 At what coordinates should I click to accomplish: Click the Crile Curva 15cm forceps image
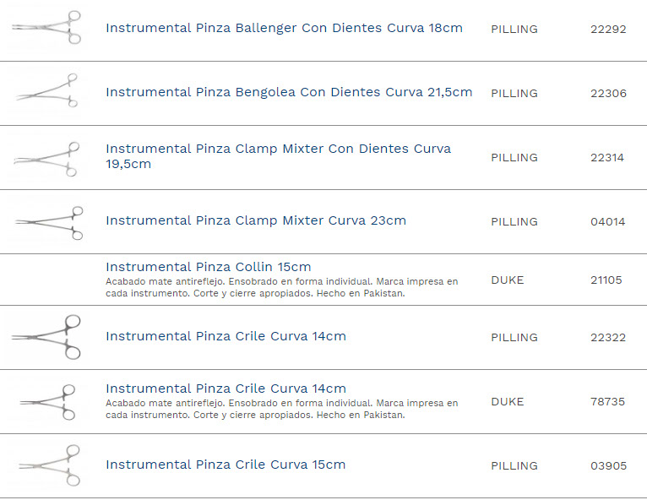click(49, 465)
